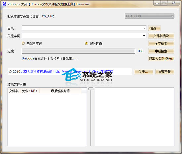Sort results by 文件名 column header
This screenshot has width=182, height=154.
[14, 91]
